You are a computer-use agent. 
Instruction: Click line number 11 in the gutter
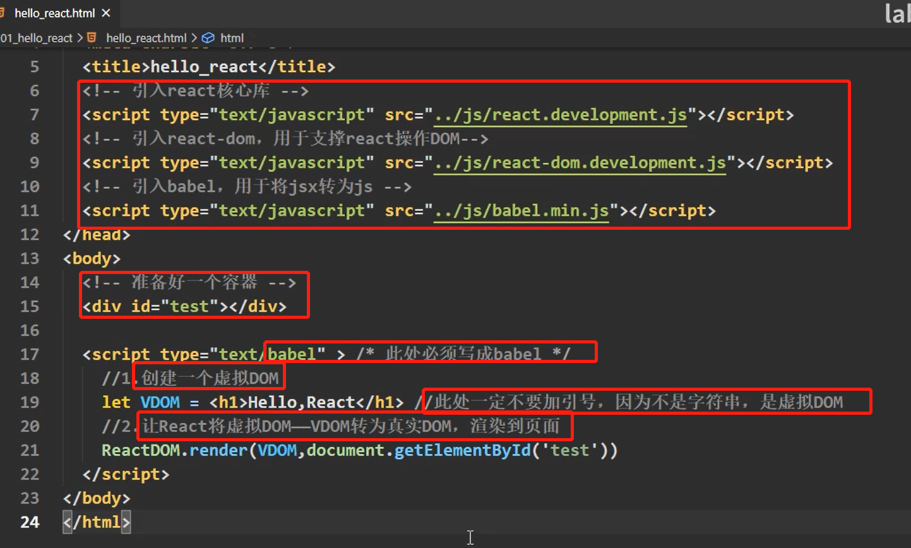pyautogui.click(x=30, y=211)
